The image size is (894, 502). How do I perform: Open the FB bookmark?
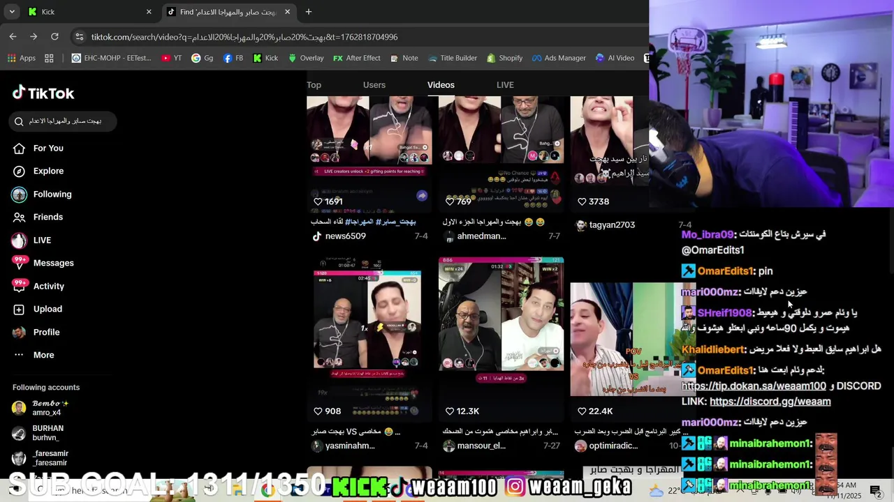(233, 58)
